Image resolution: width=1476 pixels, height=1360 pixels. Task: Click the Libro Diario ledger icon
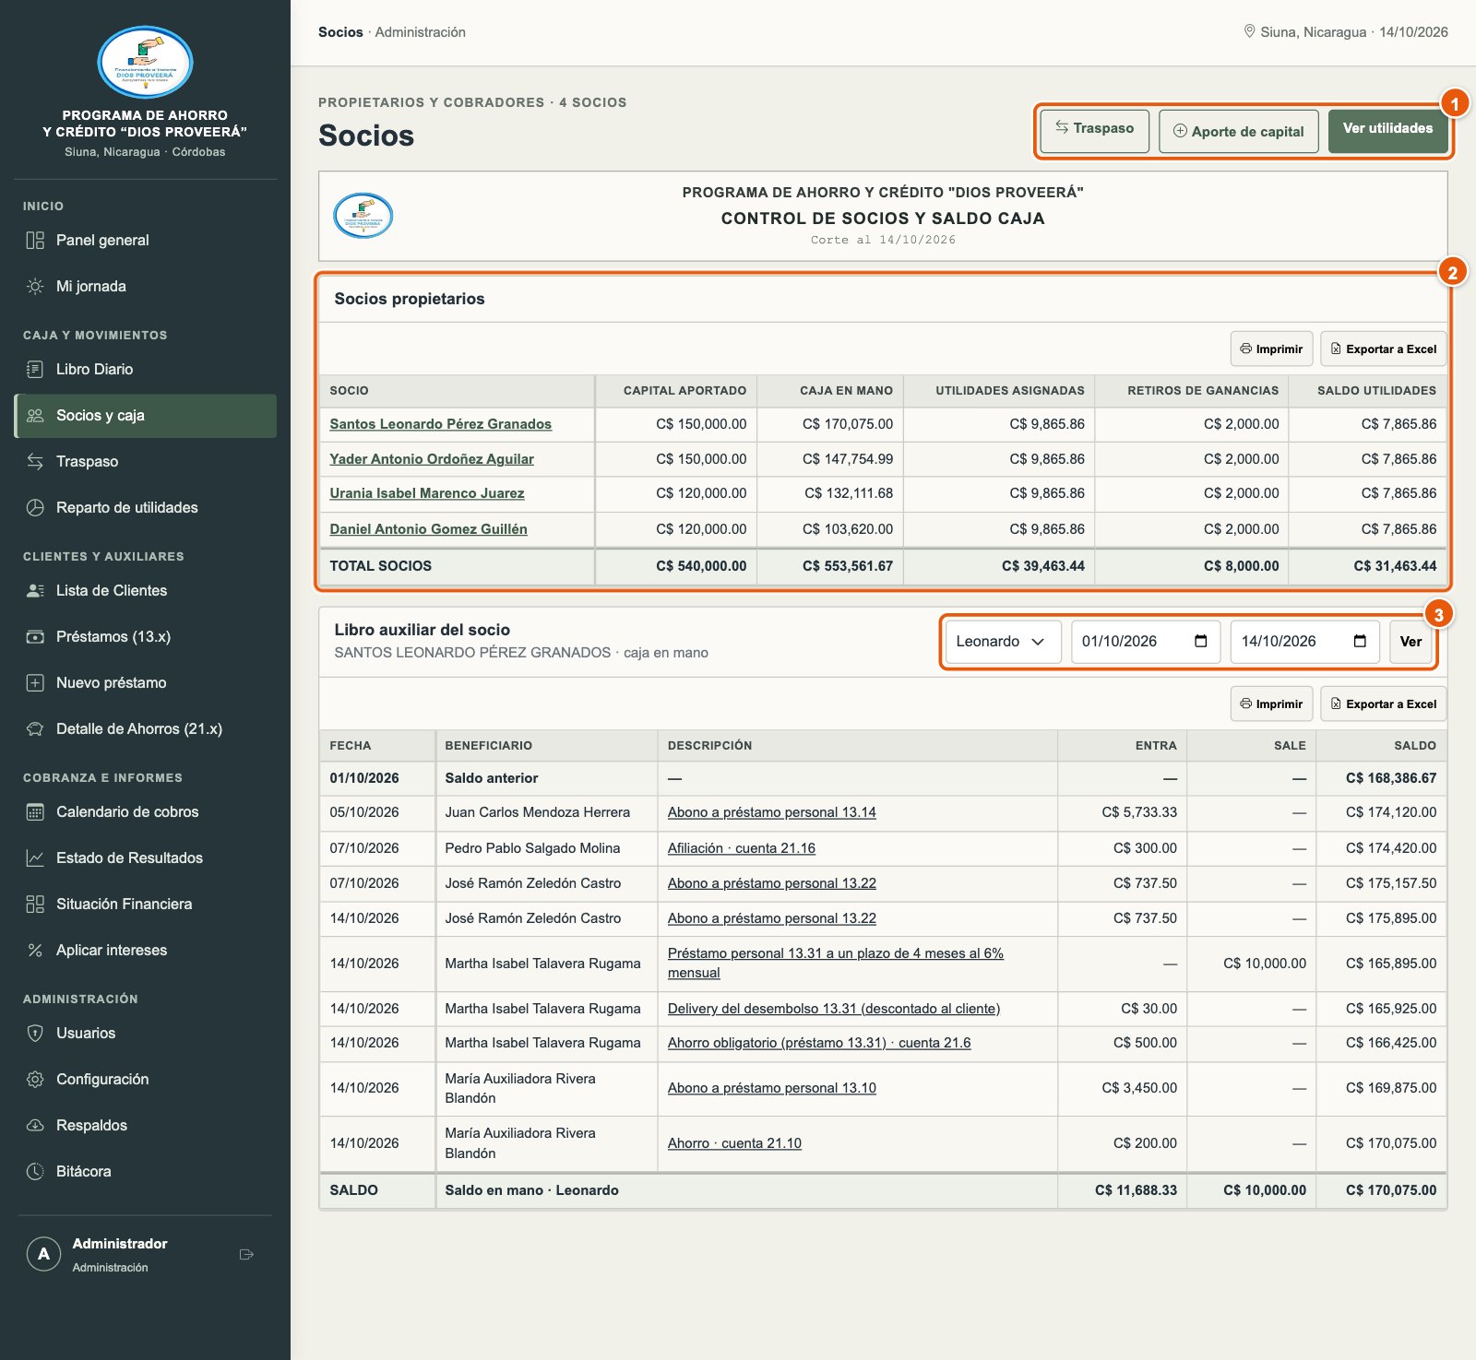coord(35,370)
